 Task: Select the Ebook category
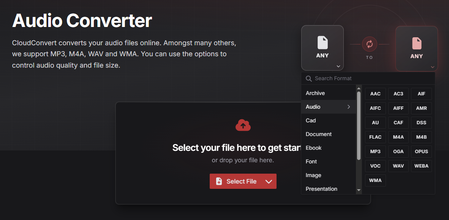tap(329, 148)
